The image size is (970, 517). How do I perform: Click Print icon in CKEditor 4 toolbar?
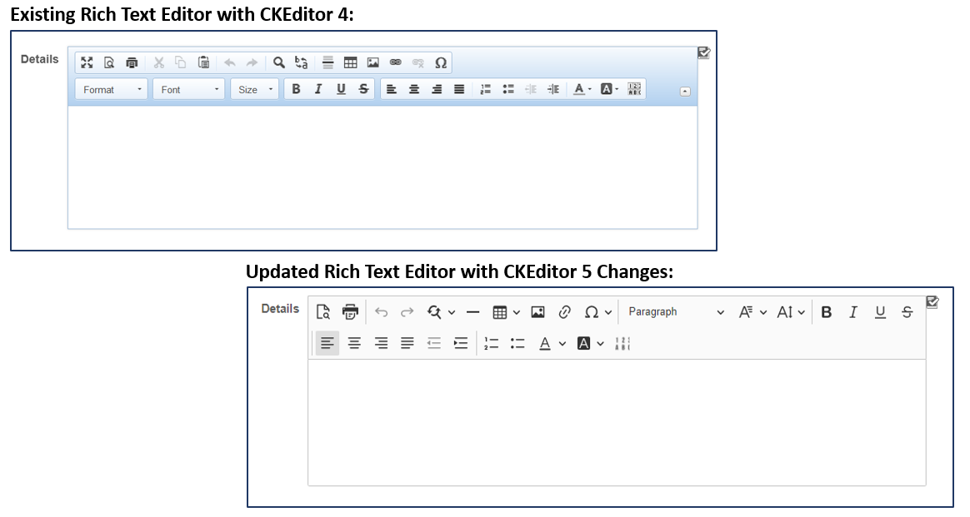(132, 62)
